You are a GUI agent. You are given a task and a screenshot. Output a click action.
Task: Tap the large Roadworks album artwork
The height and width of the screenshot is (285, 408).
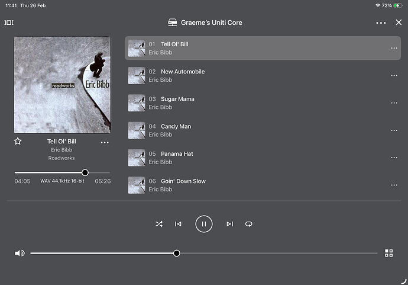(62, 85)
